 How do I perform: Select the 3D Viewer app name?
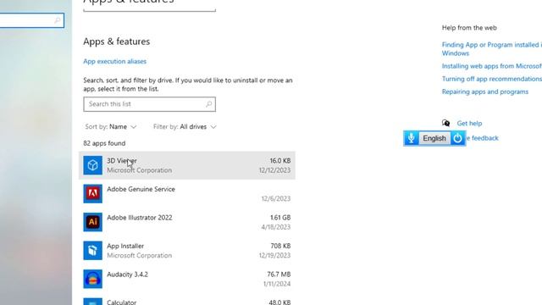pyautogui.click(x=122, y=161)
